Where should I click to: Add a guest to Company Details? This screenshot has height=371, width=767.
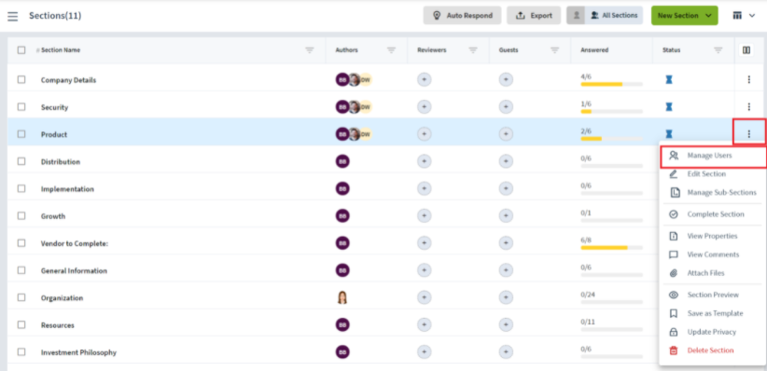tap(506, 79)
